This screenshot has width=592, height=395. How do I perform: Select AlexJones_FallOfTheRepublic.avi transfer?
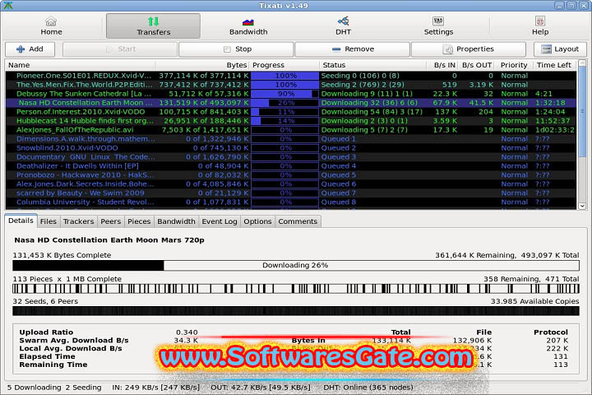point(291,130)
